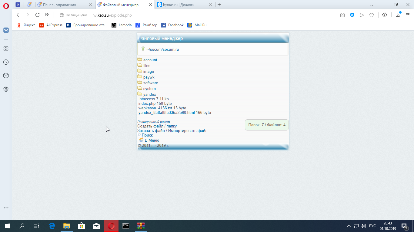
Task: Click the ad blocker shield icon
Action: click(352, 15)
